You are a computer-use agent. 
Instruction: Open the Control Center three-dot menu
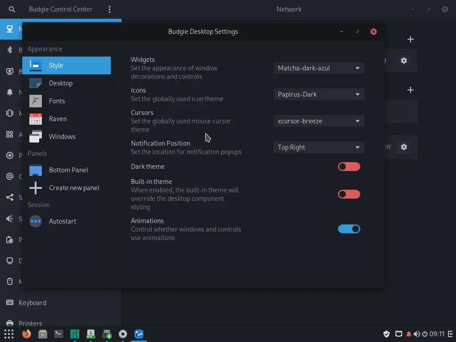[x=110, y=9]
